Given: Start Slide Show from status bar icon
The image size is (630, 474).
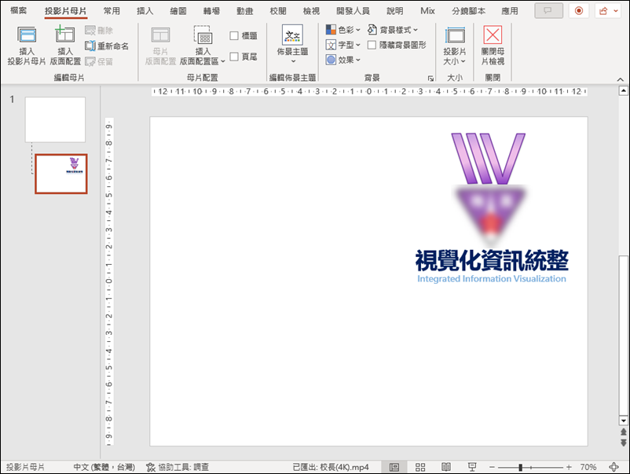Looking at the screenshot, I should coord(472,467).
